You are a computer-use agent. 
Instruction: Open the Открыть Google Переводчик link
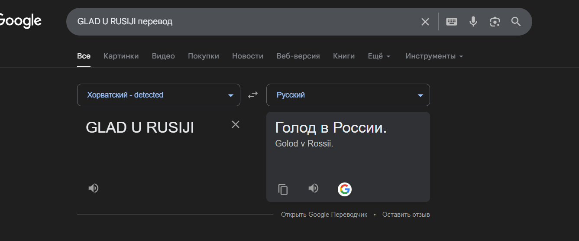[x=324, y=215]
